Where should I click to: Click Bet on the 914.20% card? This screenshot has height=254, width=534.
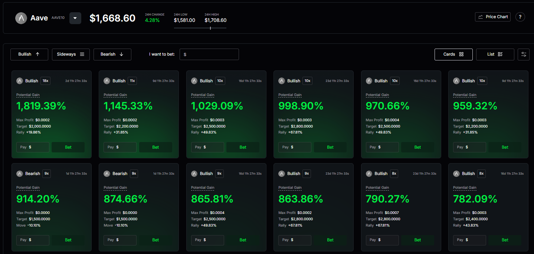pos(68,240)
